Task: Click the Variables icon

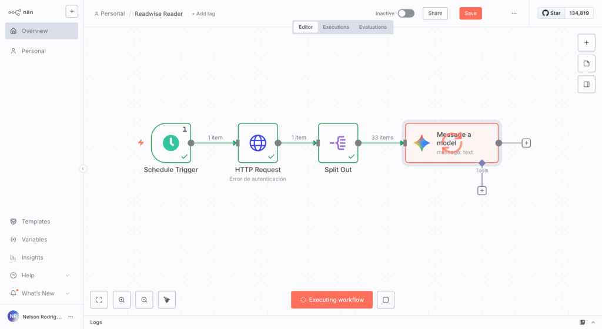Action: (x=14, y=240)
